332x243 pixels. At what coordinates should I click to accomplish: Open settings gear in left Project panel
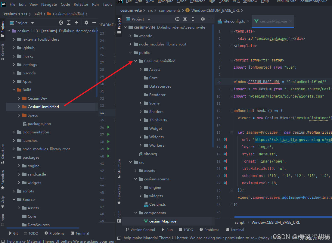point(86,23)
